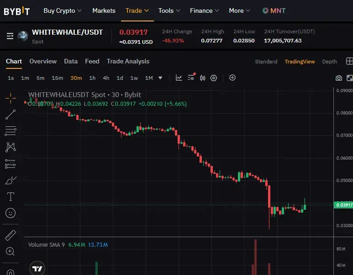This screenshot has width=353, height=275.
Task: Set timeframe to 1s
Action: point(11,78)
